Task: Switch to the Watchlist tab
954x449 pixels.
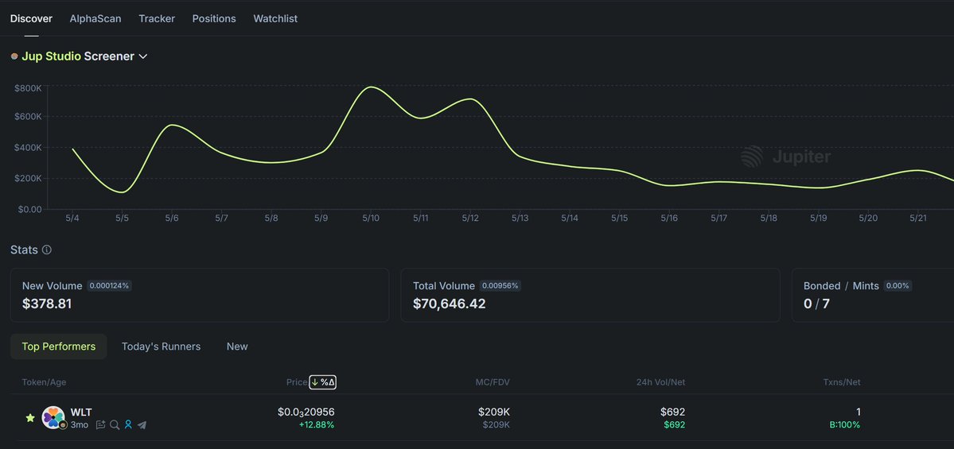Action: click(275, 19)
